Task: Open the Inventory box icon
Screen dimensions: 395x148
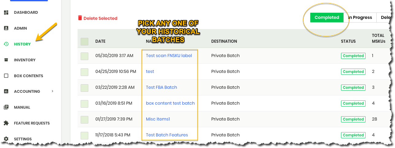Action: [x=6, y=60]
